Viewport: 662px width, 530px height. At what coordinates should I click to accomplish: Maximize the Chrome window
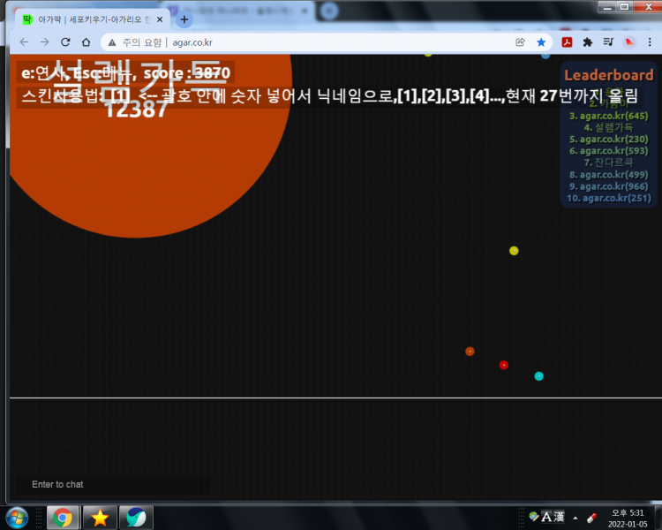pos(624,6)
